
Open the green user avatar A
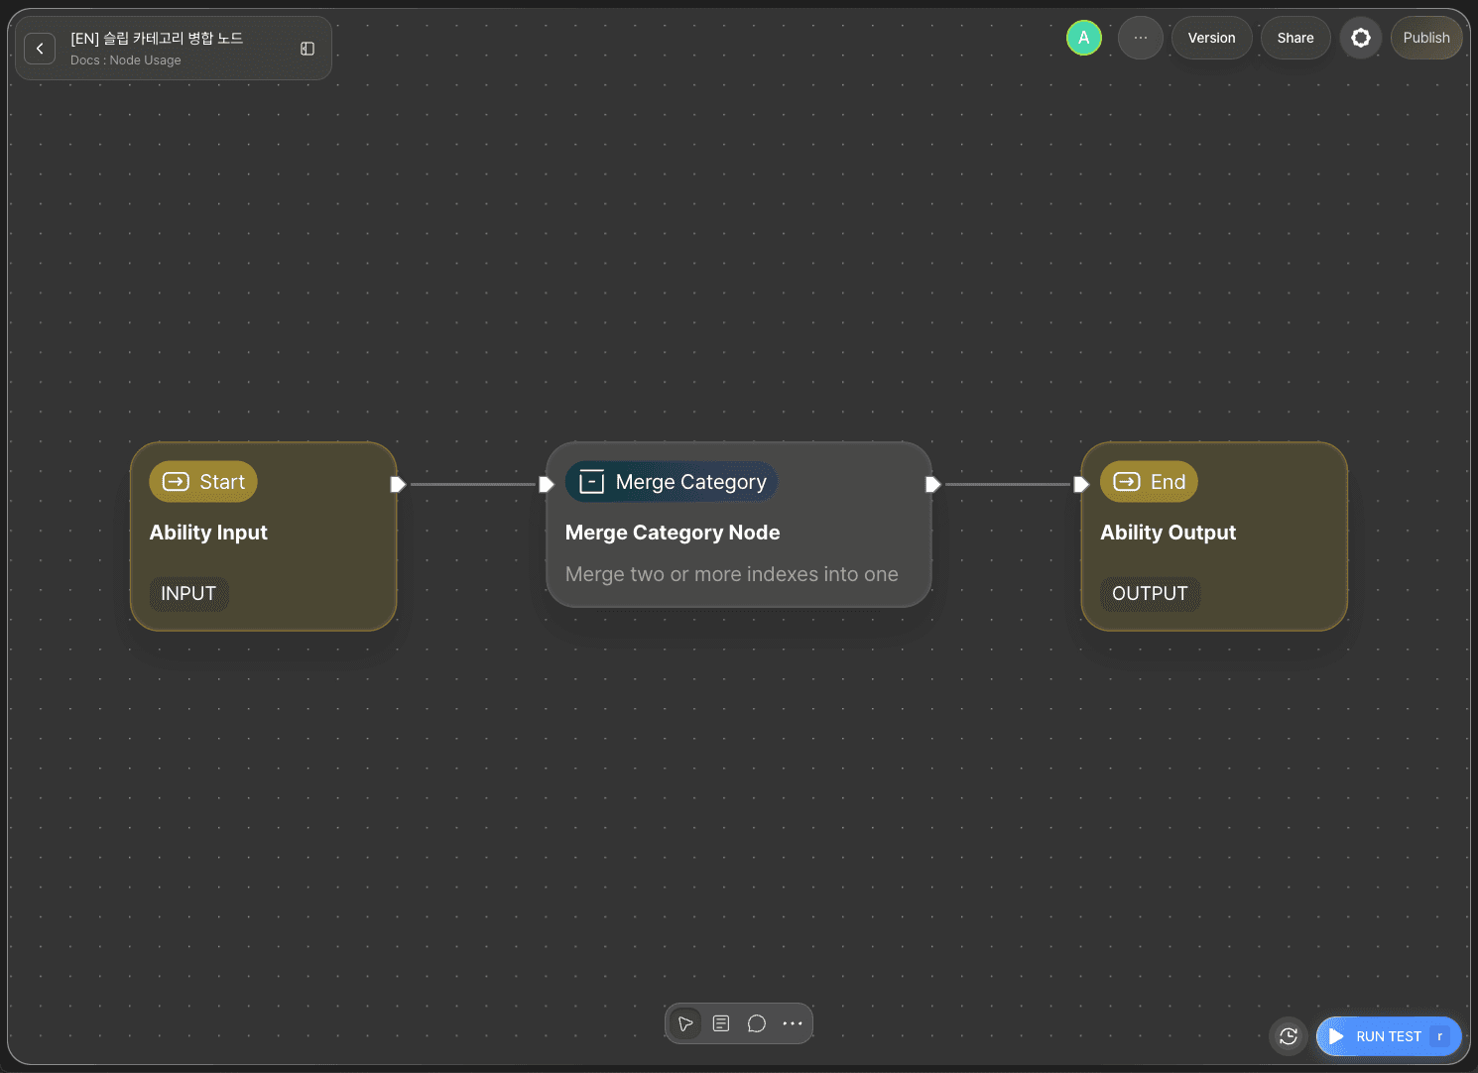click(1084, 38)
